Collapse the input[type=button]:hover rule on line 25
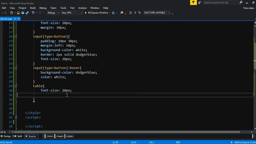Screen dimensions: 256x144 tap(16, 68)
